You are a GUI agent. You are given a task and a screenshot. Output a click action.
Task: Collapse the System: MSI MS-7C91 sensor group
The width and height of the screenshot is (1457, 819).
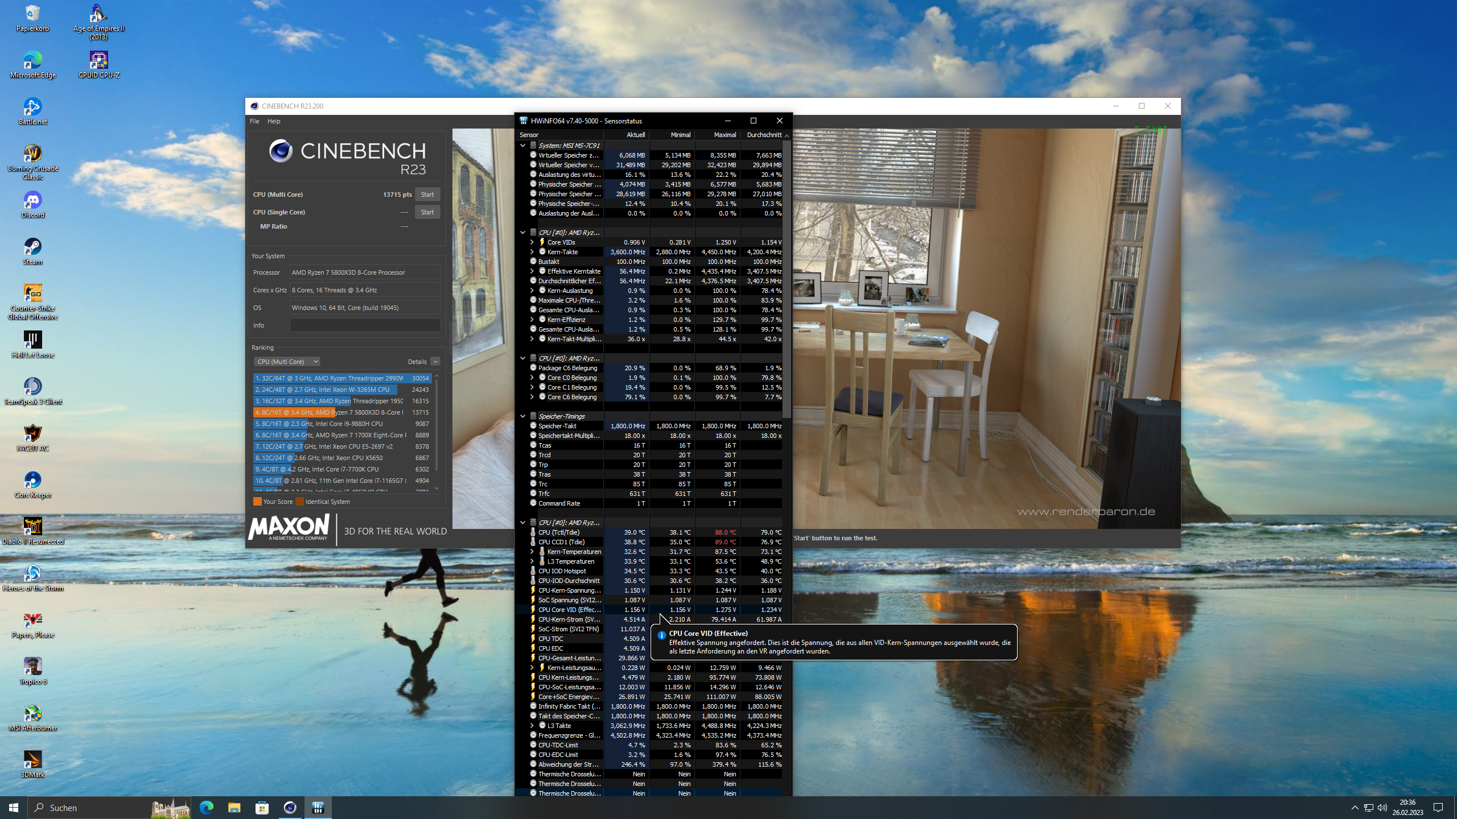522,146
